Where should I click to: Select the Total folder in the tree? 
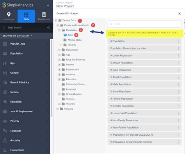tap(68, 35)
